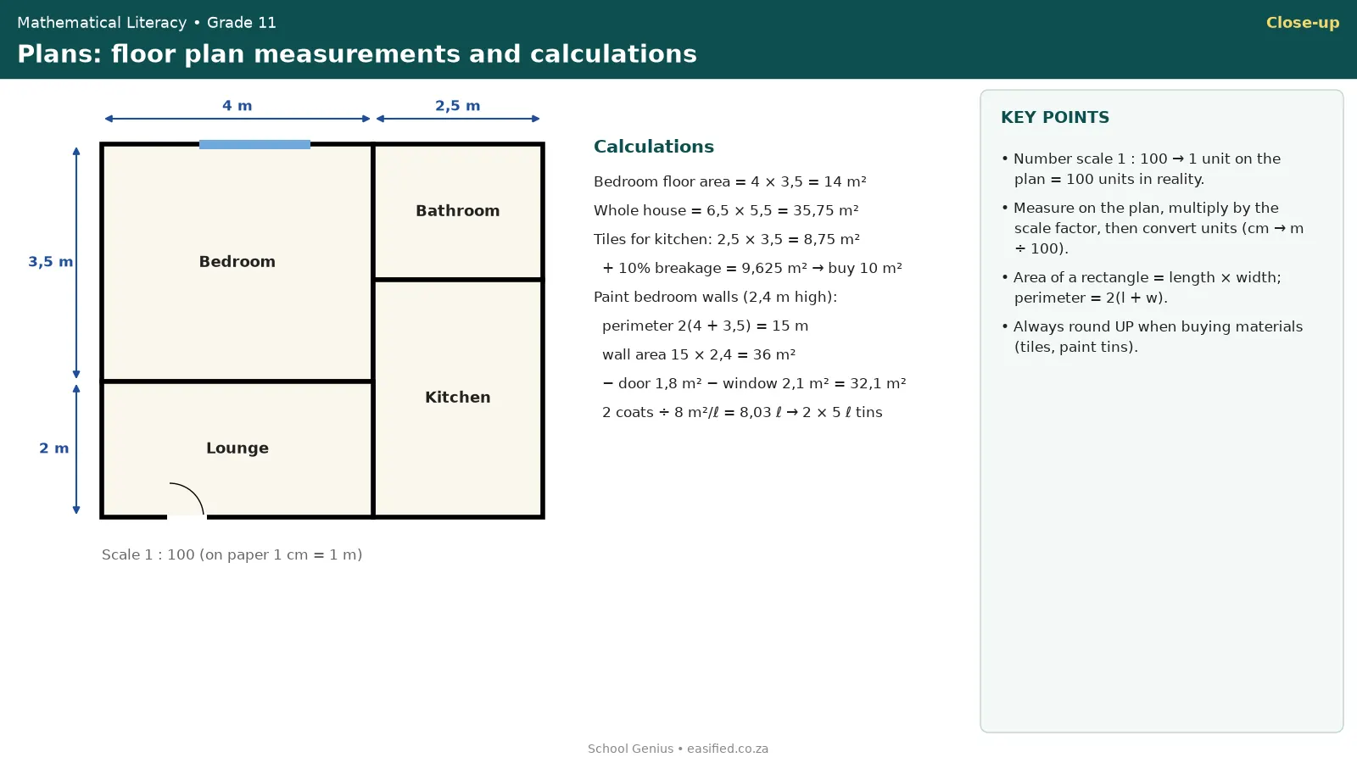This screenshot has height=763, width=1357.
Task: Click the 'Area of a rectangle' bullet
Action: (x=1141, y=287)
